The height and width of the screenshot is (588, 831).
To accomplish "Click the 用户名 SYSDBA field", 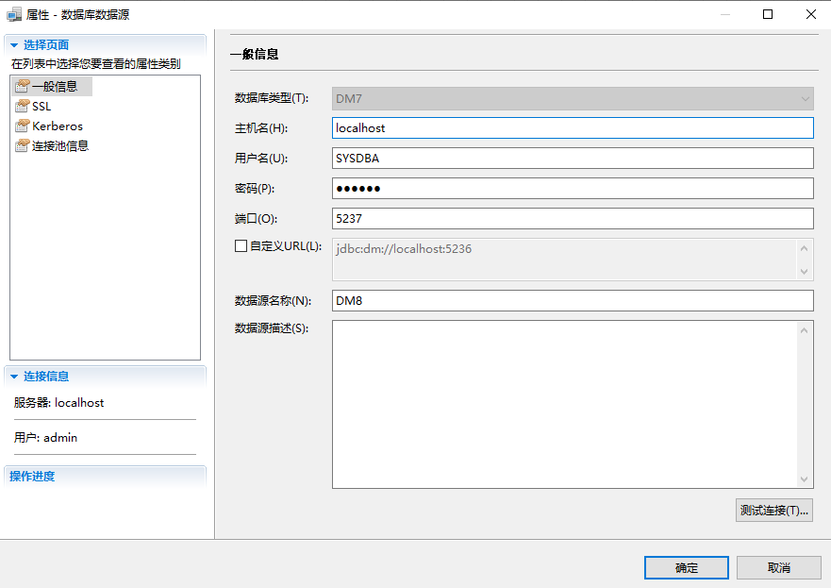I will point(573,158).
